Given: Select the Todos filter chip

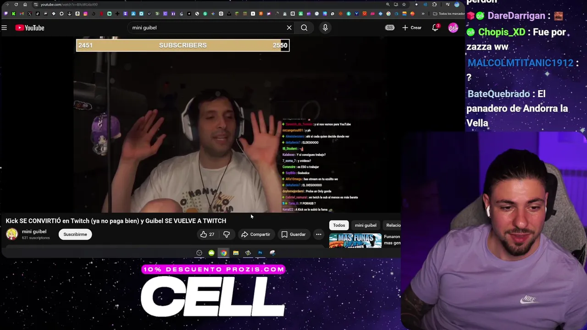Looking at the screenshot, I should 339,225.
